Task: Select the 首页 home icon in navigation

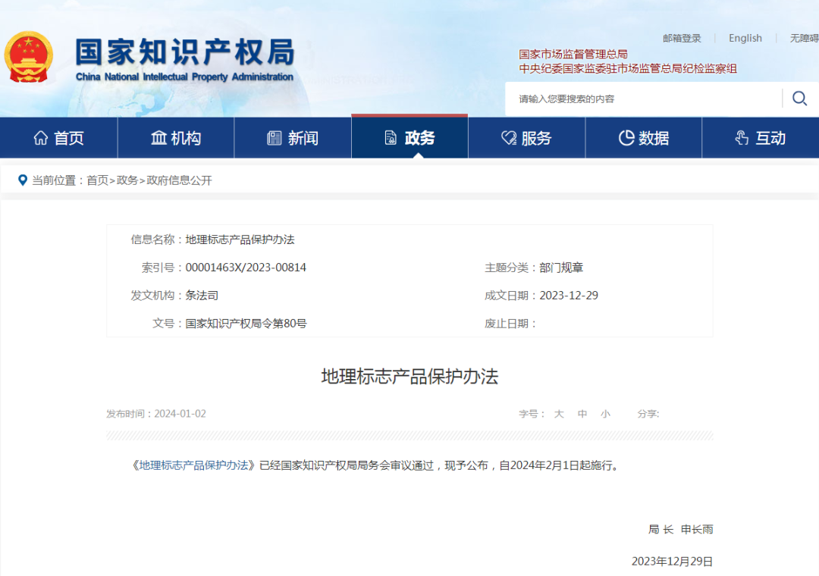Action: coord(41,137)
